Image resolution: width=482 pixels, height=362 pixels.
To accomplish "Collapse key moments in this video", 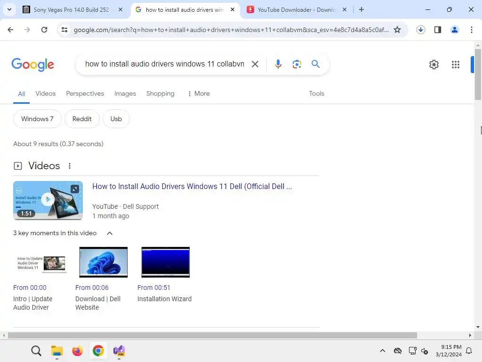I will click(x=109, y=233).
